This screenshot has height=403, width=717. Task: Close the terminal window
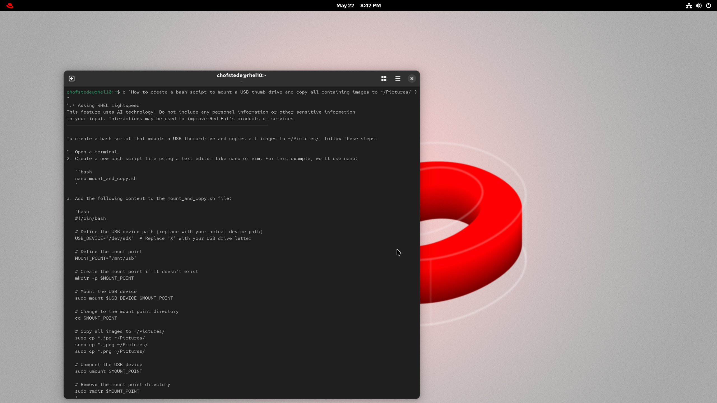(x=412, y=79)
